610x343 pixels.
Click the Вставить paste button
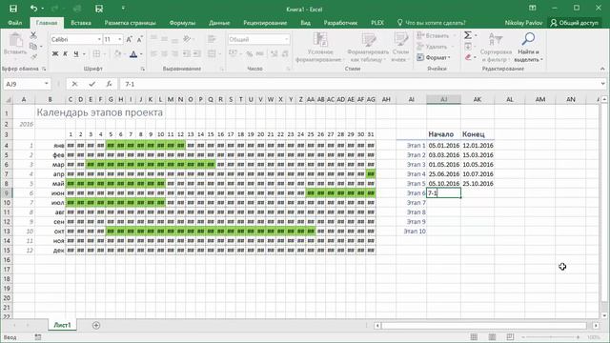tap(15, 45)
